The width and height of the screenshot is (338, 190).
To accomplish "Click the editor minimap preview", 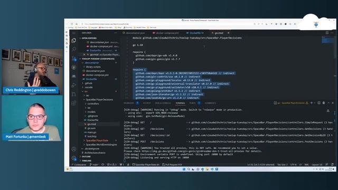I will [x=327, y=40].
